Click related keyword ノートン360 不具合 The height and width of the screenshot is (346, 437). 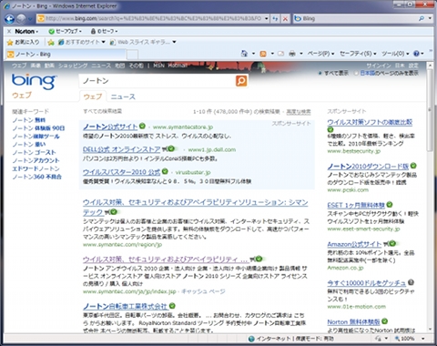coord(36,177)
